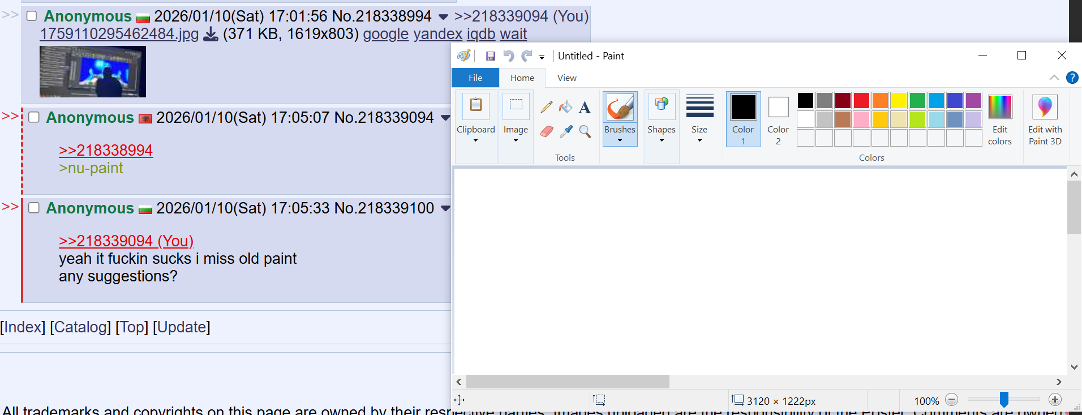Select Color 2 background swatch
This screenshot has height=415, width=1082.
pyautogui.click(x=778, y=119)
